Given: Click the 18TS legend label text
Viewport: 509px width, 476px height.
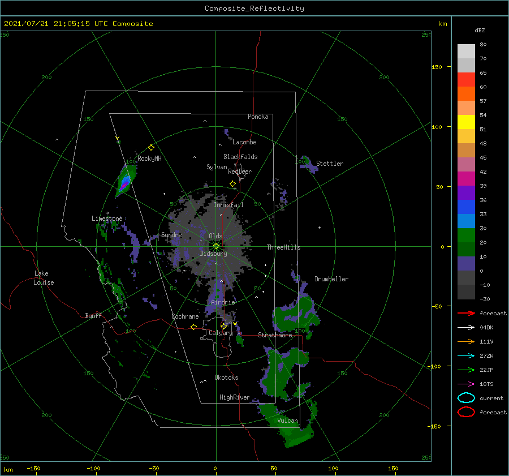Looking at the screenshot, I should point(486,384).
